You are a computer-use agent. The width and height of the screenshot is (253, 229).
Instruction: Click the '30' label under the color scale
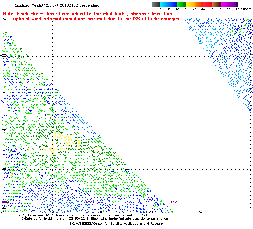tap(203, 9)
